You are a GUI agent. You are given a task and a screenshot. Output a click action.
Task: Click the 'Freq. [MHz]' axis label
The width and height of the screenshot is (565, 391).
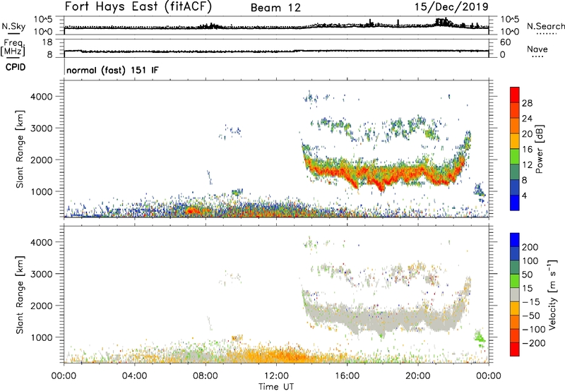[x=13, y=48]
